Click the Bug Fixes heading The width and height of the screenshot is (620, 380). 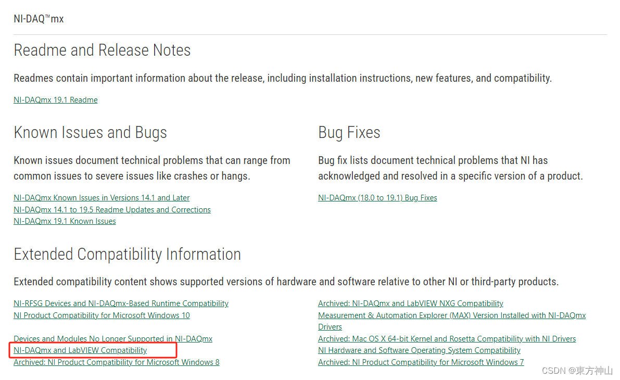coord(349,132)
